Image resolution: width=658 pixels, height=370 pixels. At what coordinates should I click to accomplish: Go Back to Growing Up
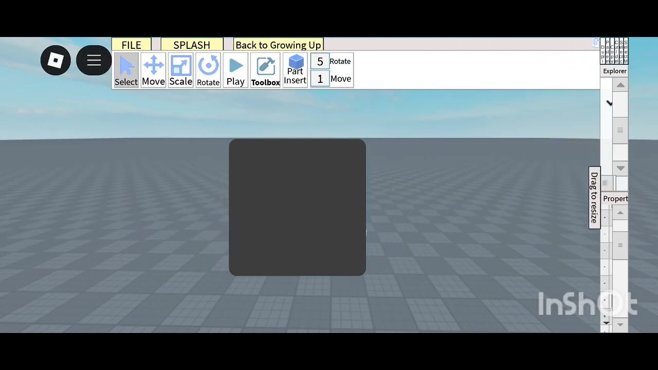tap(278, 45)
